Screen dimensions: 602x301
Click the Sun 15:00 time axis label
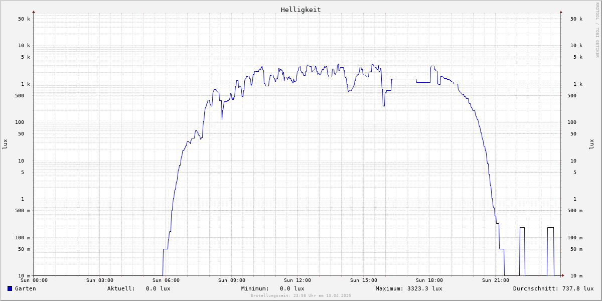[364, 280]
